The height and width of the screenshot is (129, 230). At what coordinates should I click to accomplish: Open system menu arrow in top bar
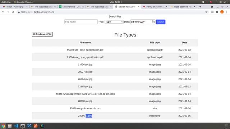227,2
